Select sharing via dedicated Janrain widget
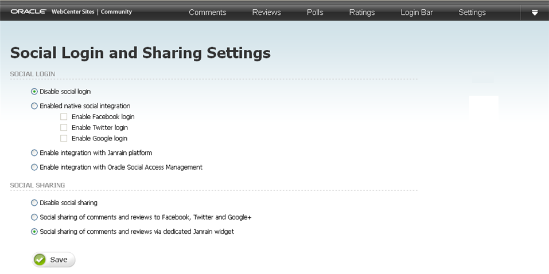549x274 pixels. click(x=34, y=232)
